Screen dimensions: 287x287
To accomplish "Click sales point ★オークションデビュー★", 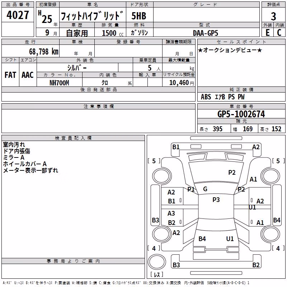I will pyautogui.click(x=230, y=50).
